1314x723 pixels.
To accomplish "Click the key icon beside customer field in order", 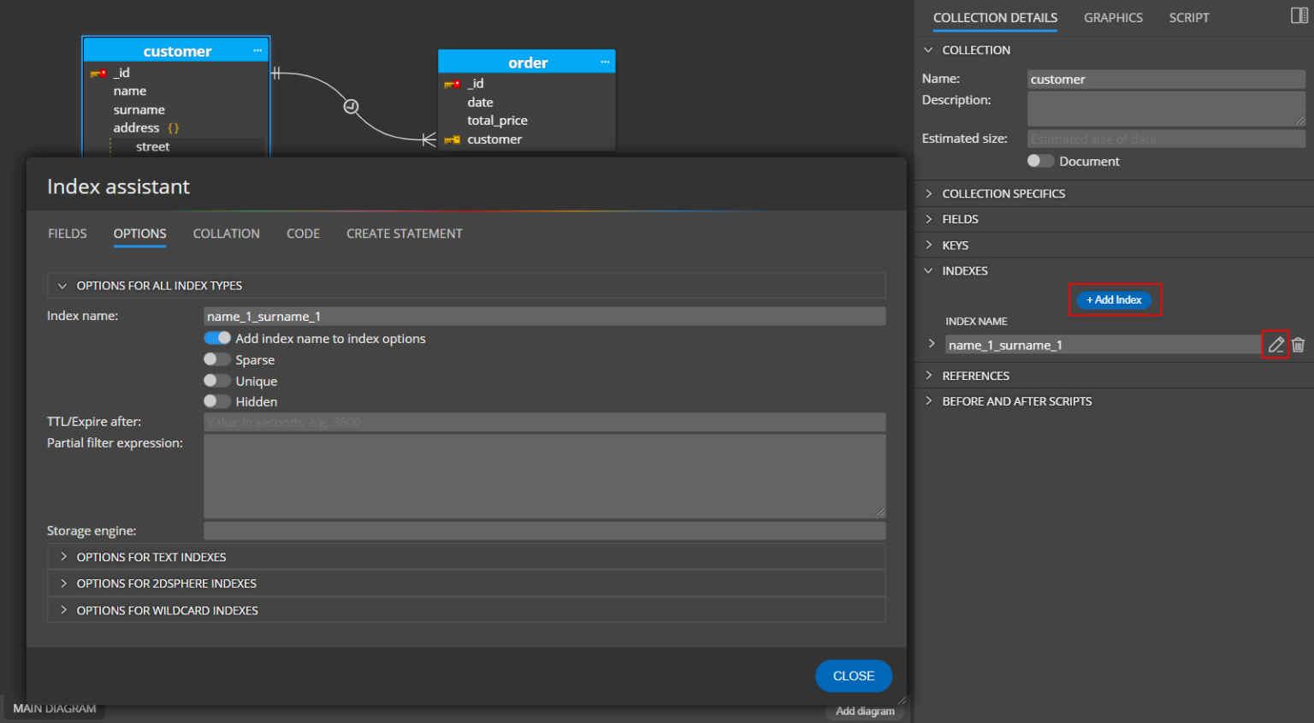I will 452,139.
